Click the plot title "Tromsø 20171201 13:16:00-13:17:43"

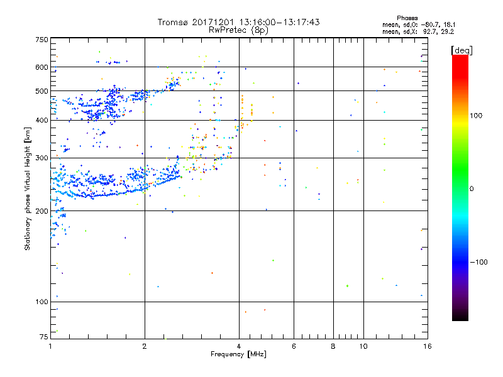(238, 22)
